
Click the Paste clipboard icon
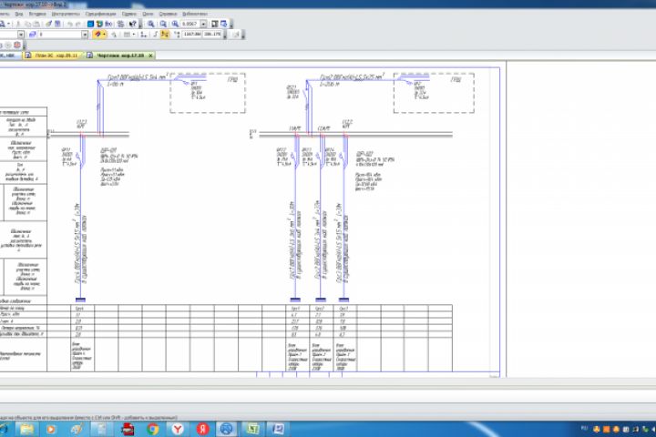pos(36,24)
